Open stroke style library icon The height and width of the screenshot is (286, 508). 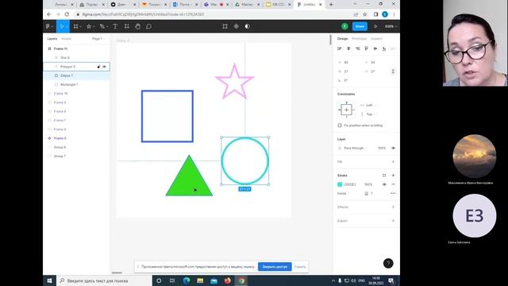tap(384, 176)
